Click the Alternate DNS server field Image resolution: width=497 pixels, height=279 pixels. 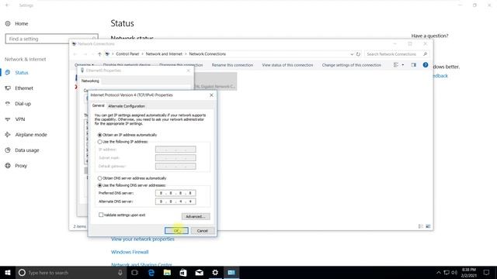(x=176, y=201)
